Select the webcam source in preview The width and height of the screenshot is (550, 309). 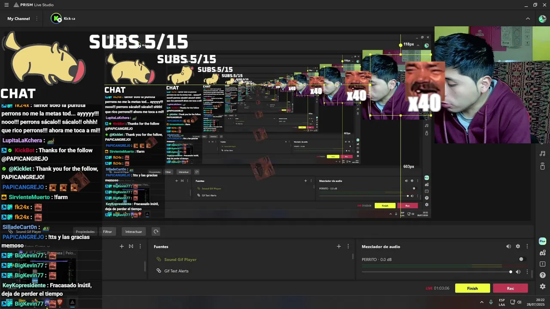coord(492,85)
